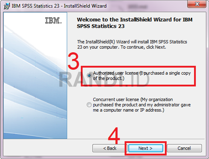Screen dimensions: 209x159
Task: Cancel the SPSS installation
Action: tap(184, 148)
